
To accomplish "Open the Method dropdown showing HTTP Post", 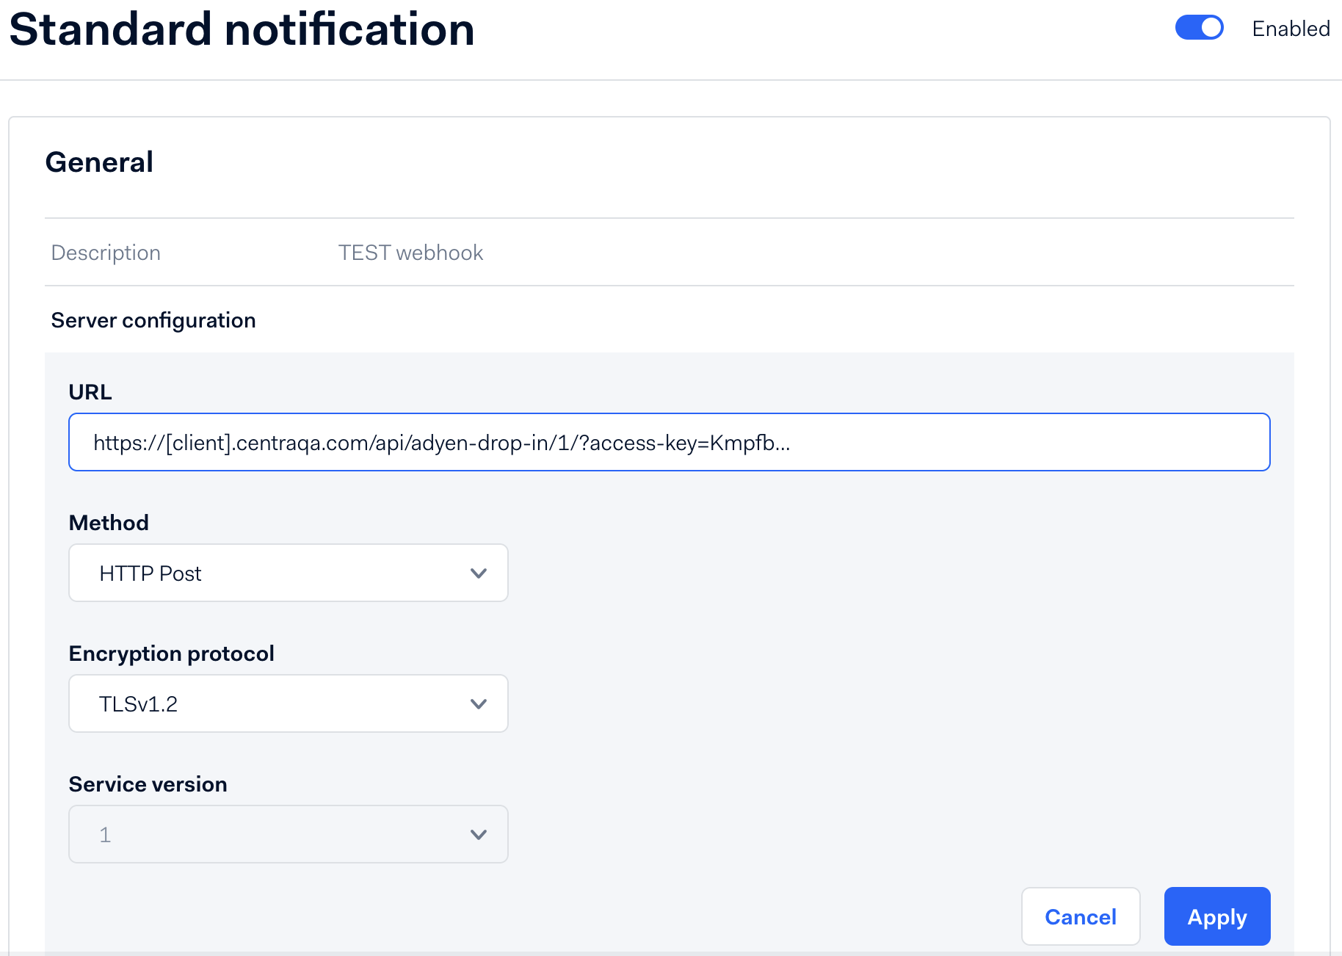I will coord(288,573).
